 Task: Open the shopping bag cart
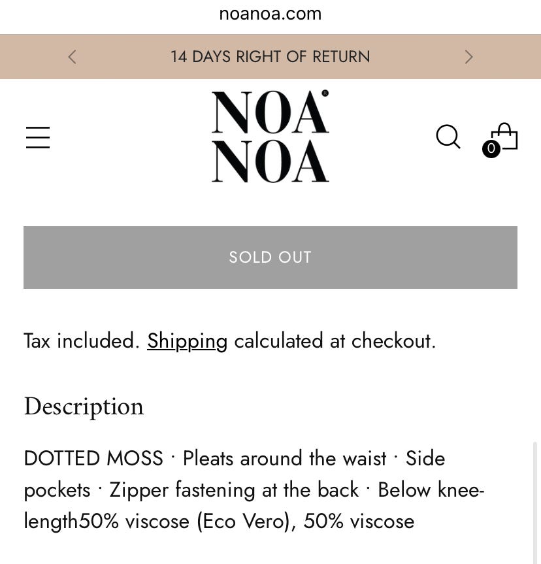click(x=505, y=136)
